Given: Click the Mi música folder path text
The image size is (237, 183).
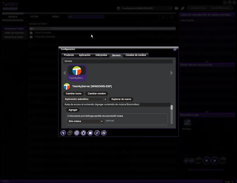Looking at the screenshot, I should (95, 116).
